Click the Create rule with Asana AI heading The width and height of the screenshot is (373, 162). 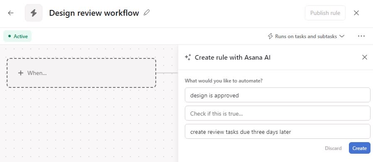[x=233, y=58]
